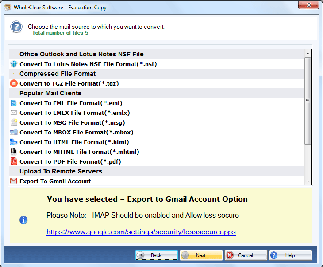323x267 pixels.
Task: Click the list scrollbar thumb
Action: coord(308,101)
